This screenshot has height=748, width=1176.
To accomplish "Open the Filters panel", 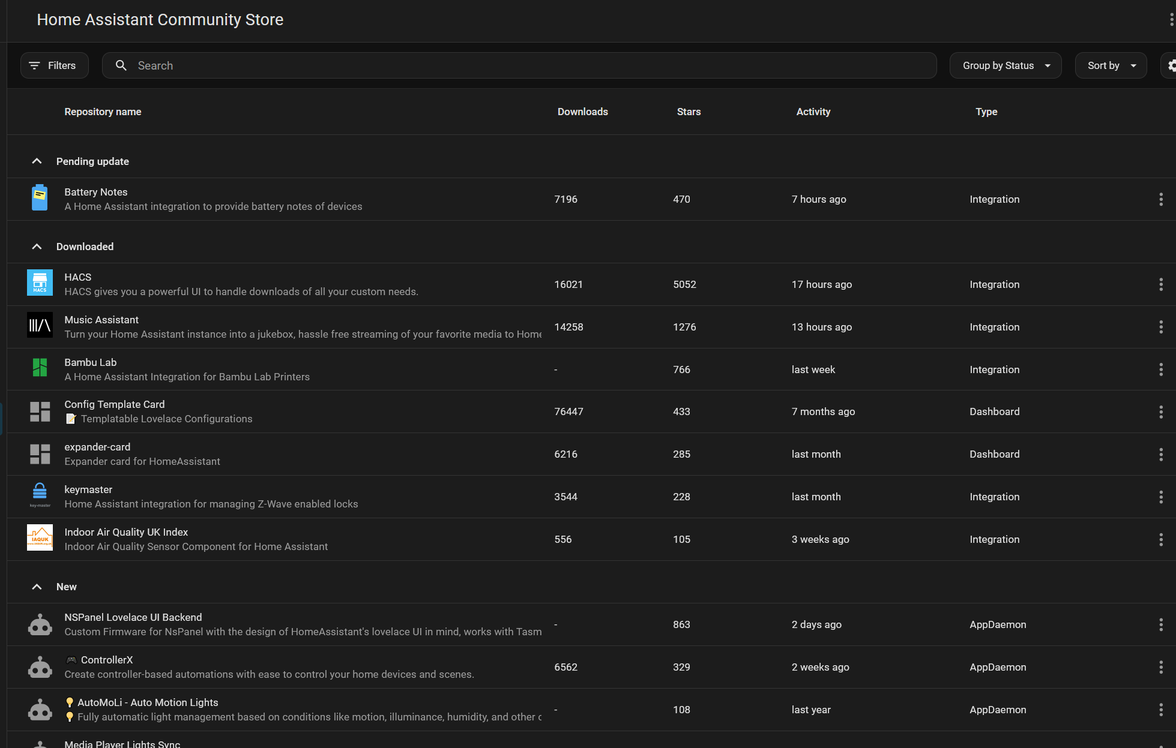I will point(54,65).
